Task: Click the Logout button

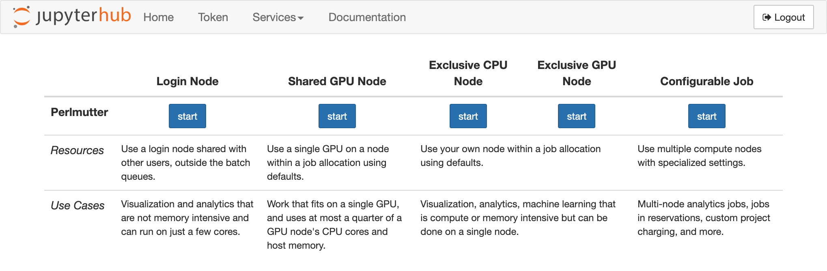Action: [x=783, y=17]
